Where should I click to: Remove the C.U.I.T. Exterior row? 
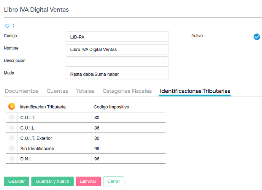tap(11, 138)
